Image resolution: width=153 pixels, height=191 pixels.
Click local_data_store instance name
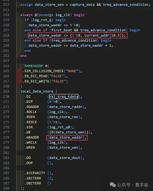tap(37, 91)
